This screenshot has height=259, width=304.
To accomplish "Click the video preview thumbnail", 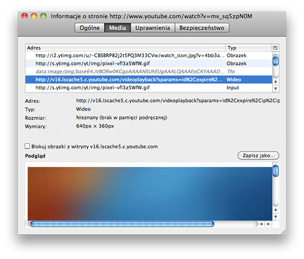I will (150, 194).
